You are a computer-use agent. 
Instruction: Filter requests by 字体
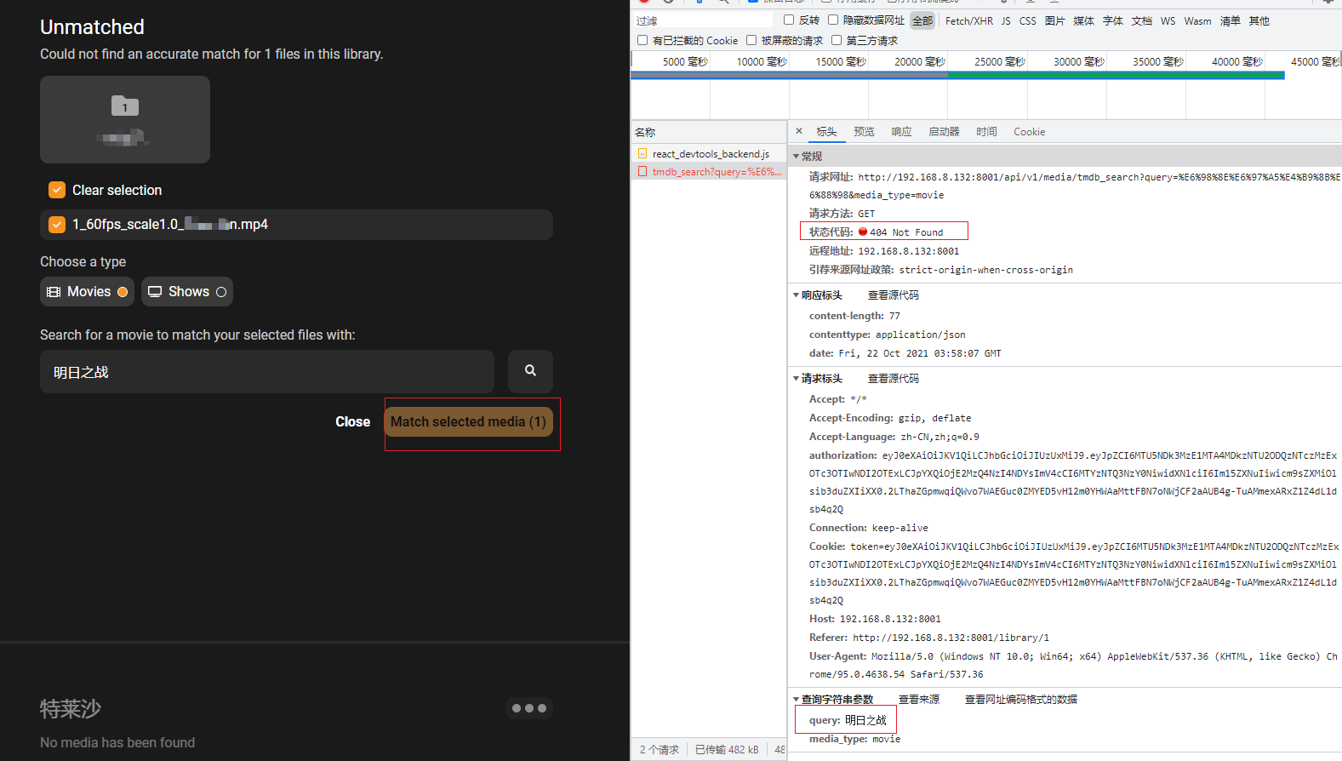click(1112, 20)
